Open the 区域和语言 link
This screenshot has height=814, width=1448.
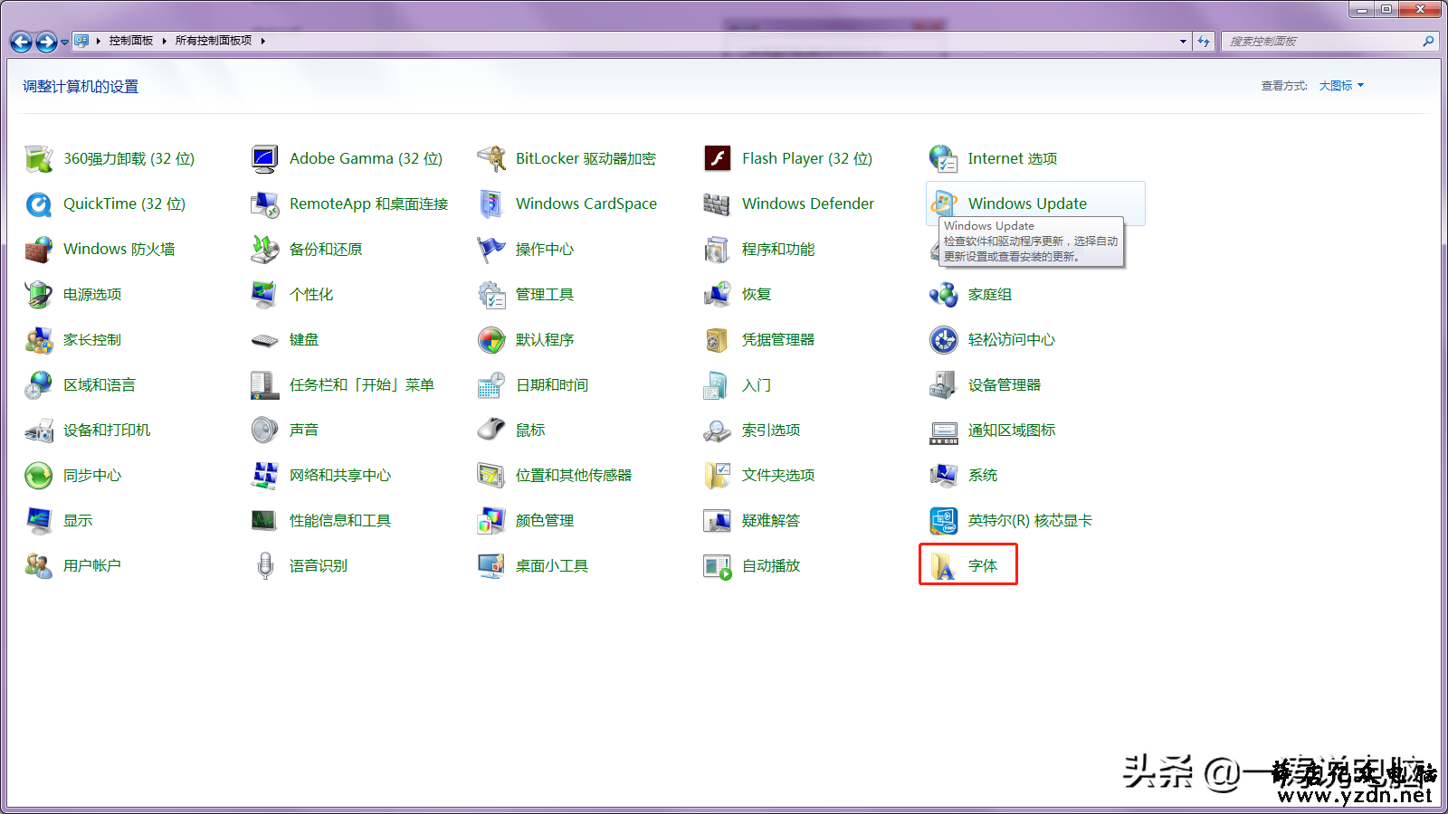coord(100,384)
